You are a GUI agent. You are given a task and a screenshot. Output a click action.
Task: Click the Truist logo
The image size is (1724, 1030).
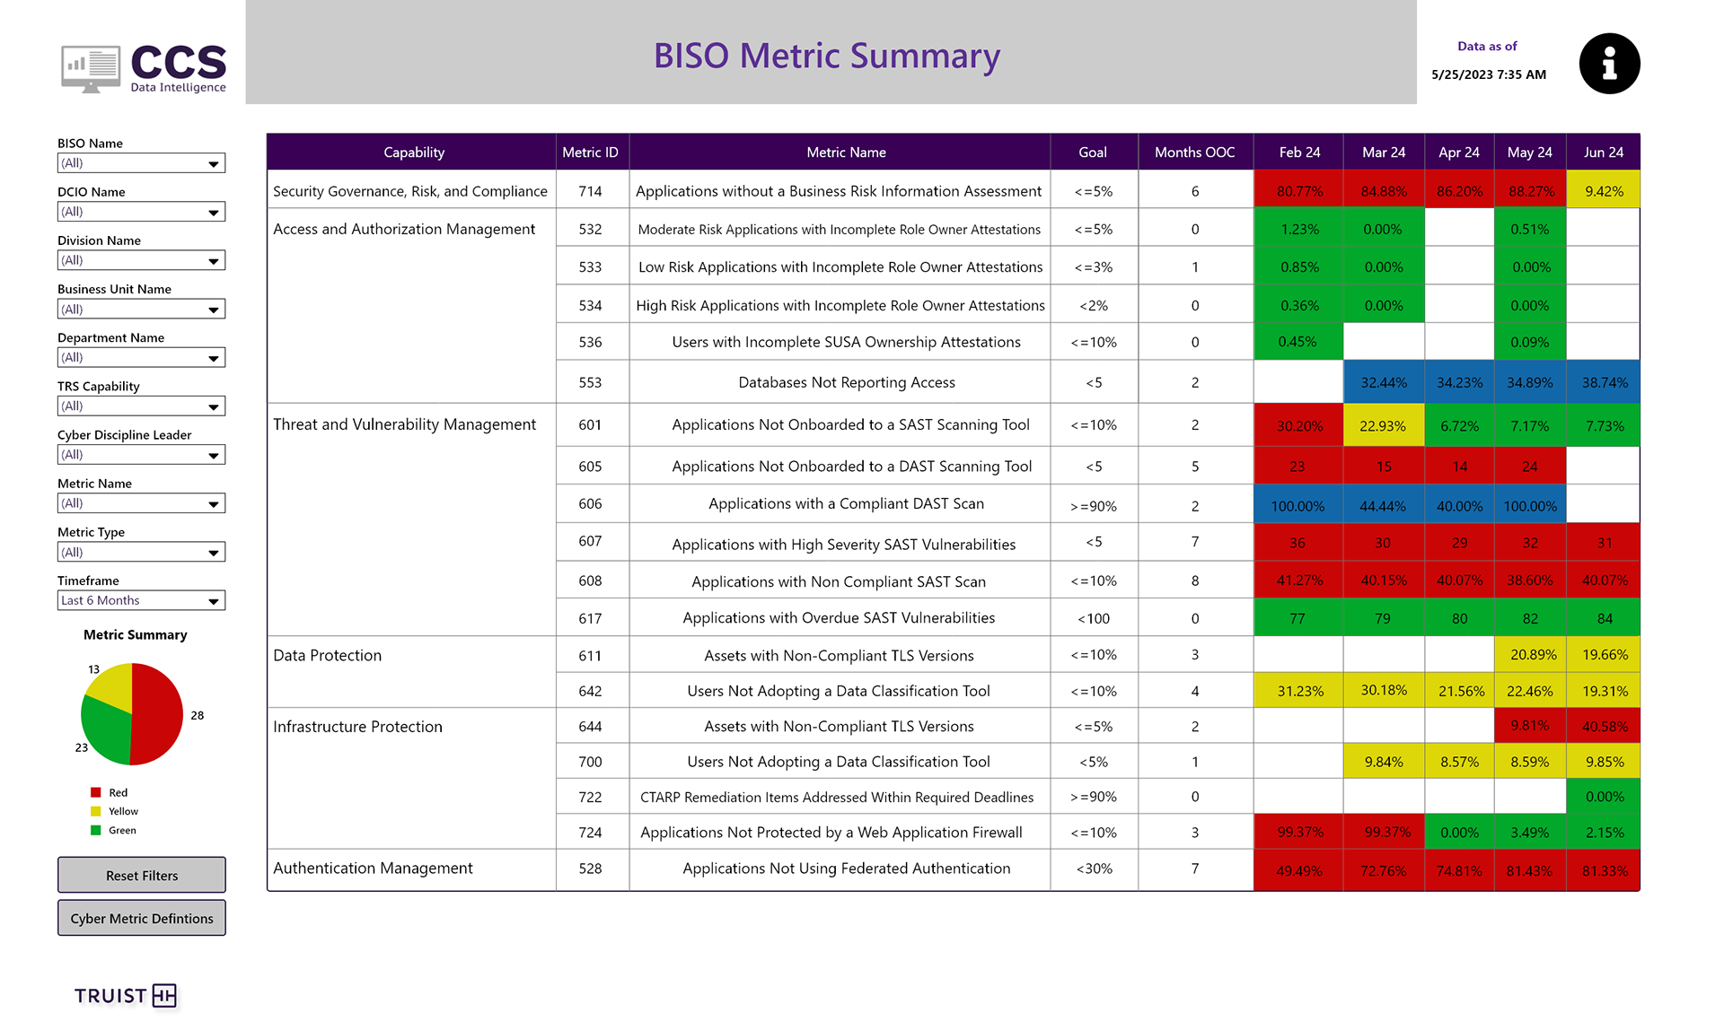coord(126,995)
